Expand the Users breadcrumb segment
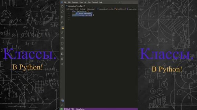197x110 pixels. coord(71,9)
